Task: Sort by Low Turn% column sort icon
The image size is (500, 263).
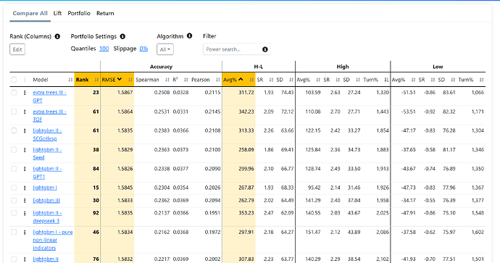Action: (x=481, y=80)
